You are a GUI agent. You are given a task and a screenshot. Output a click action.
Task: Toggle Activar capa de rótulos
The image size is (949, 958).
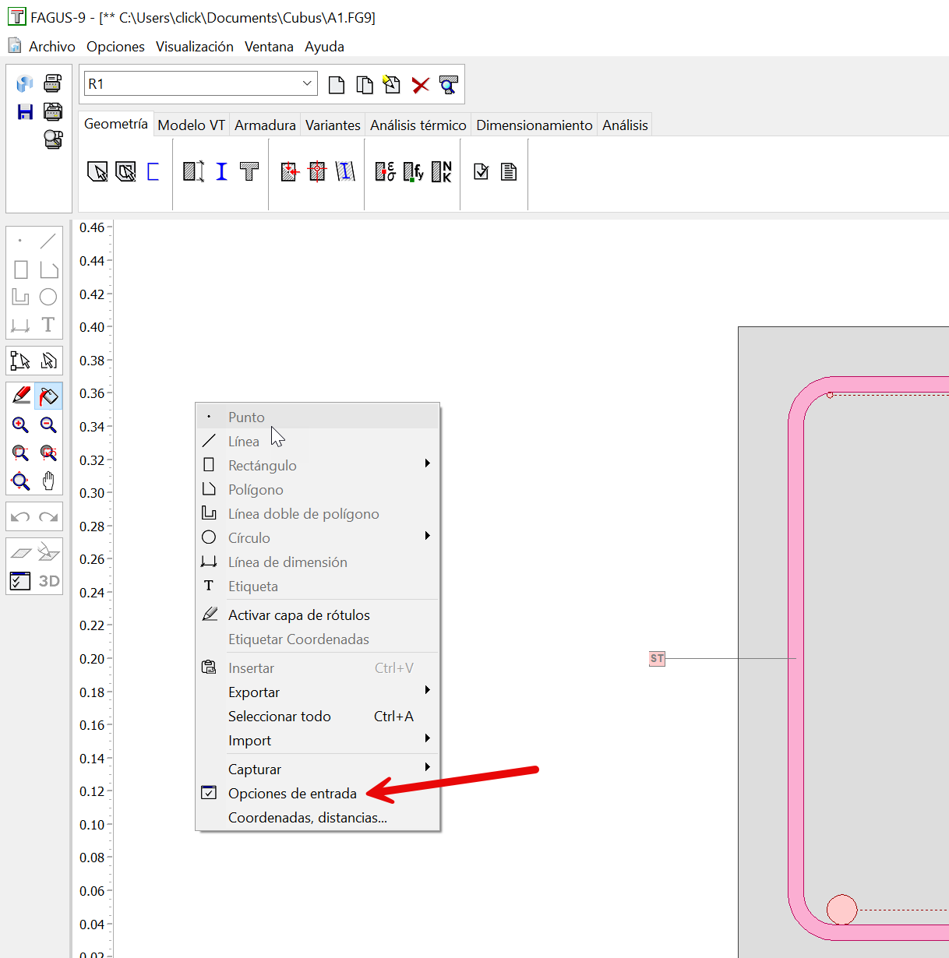tap(298, 615)
